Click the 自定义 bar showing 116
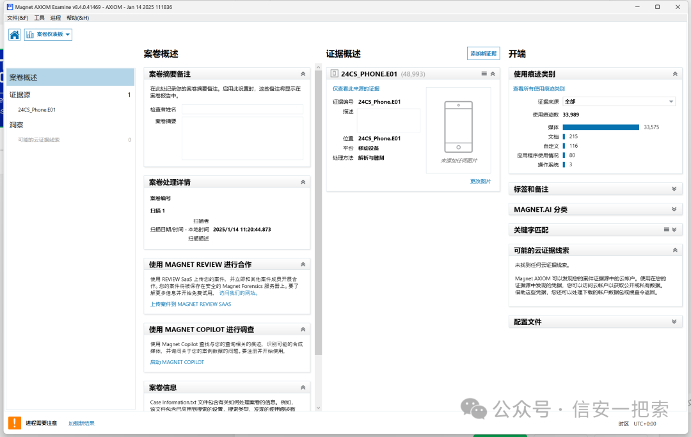The width and height of the screenshot is (691, 437). click(x=564, y=146)
